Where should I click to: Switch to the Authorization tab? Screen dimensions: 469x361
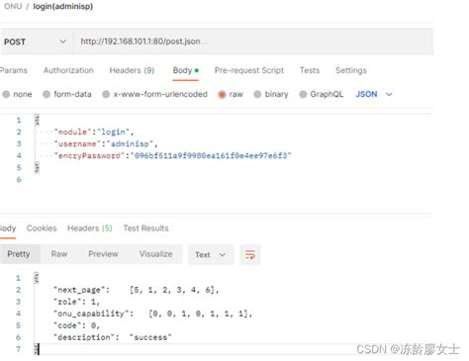[x=68, y=70]
